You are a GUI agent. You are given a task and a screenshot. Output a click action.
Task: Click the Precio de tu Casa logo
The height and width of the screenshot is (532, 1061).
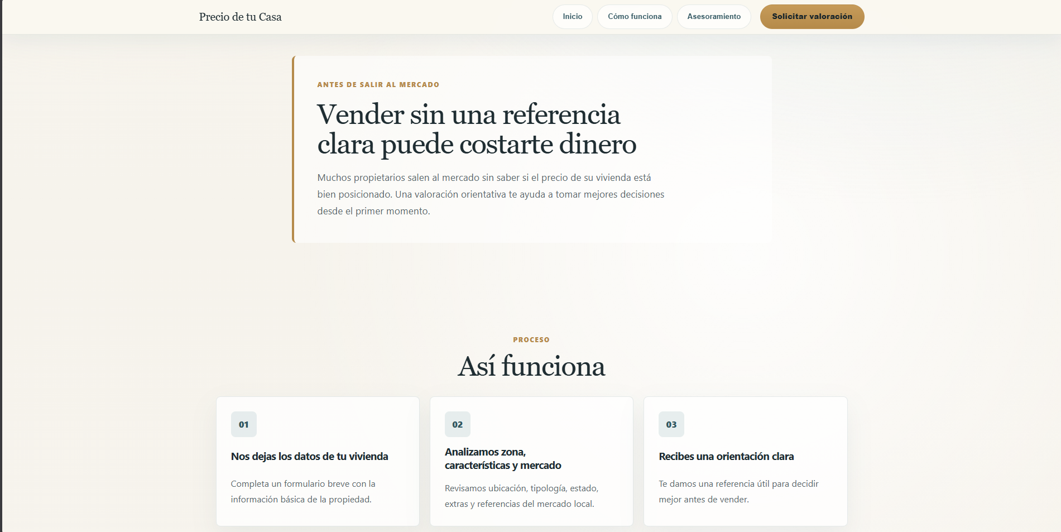[x=240, y=17]
